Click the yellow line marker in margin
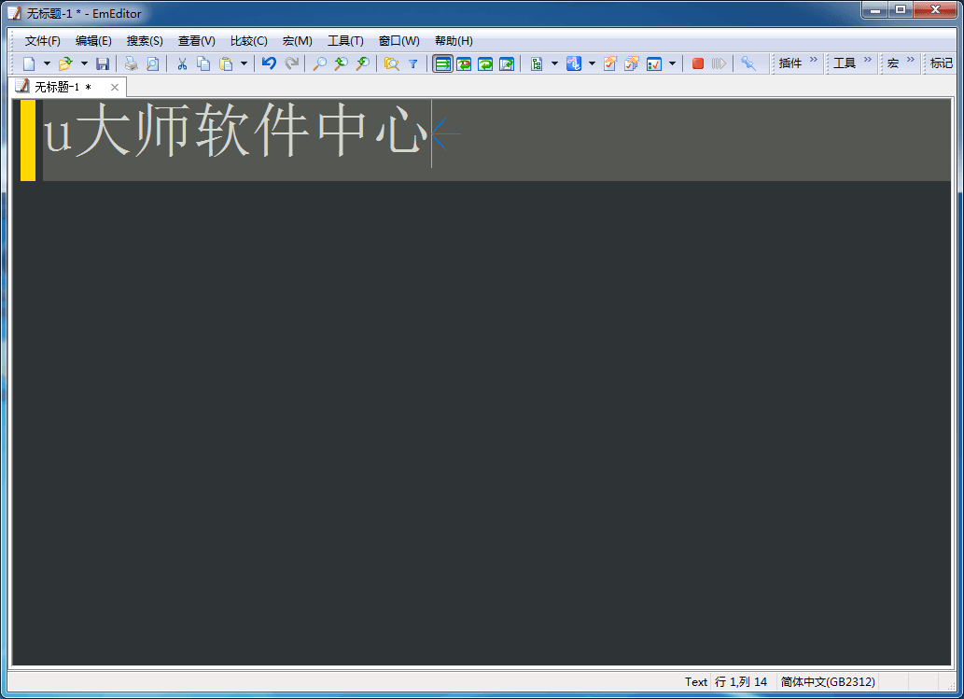The width and height of the screenshot is (964, 699). [x=28, y=140]
